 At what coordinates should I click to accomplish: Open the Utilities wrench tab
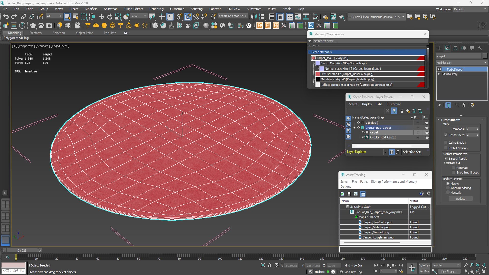[480, 48]
